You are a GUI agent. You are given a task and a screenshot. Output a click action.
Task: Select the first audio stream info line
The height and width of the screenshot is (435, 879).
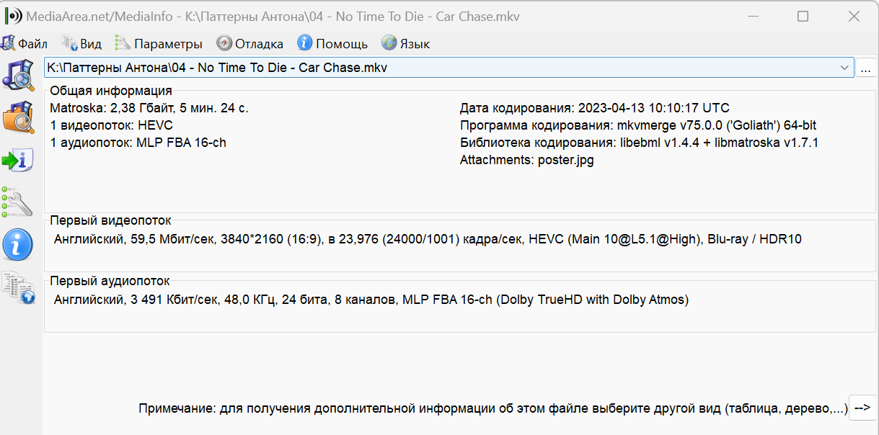click(371, 300)
